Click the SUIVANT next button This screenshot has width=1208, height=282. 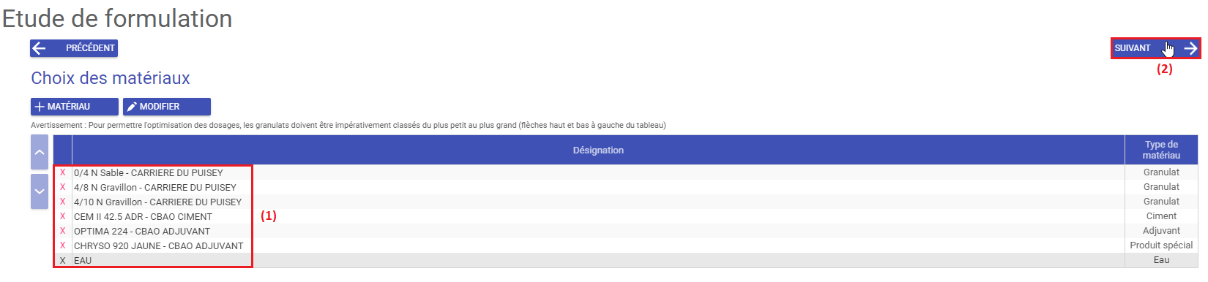pos(1155,48)
